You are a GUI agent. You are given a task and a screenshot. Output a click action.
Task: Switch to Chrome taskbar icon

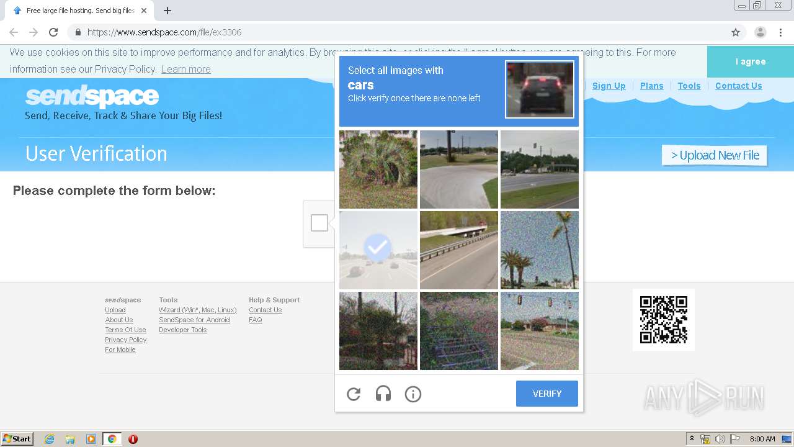(x=112, y=439)
